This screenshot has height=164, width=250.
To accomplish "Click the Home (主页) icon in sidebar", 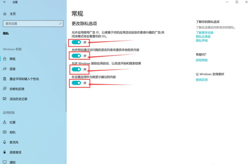I will (x=5, y=14).
